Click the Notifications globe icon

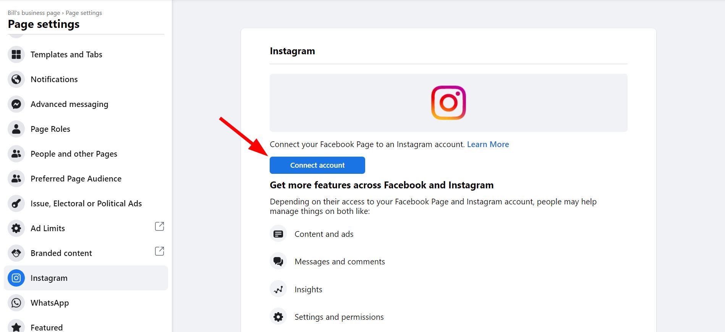(x=16, y=79)
